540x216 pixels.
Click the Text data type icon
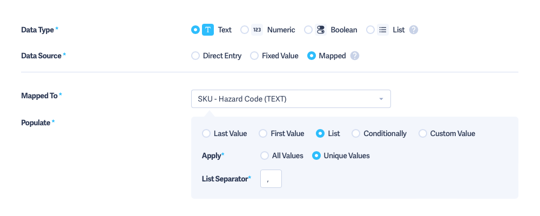point(208,30)
